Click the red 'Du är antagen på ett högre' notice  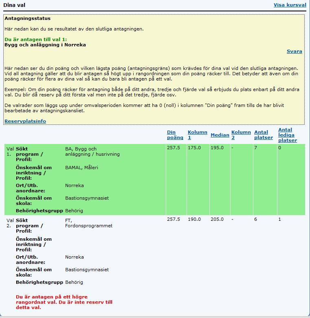64,302
